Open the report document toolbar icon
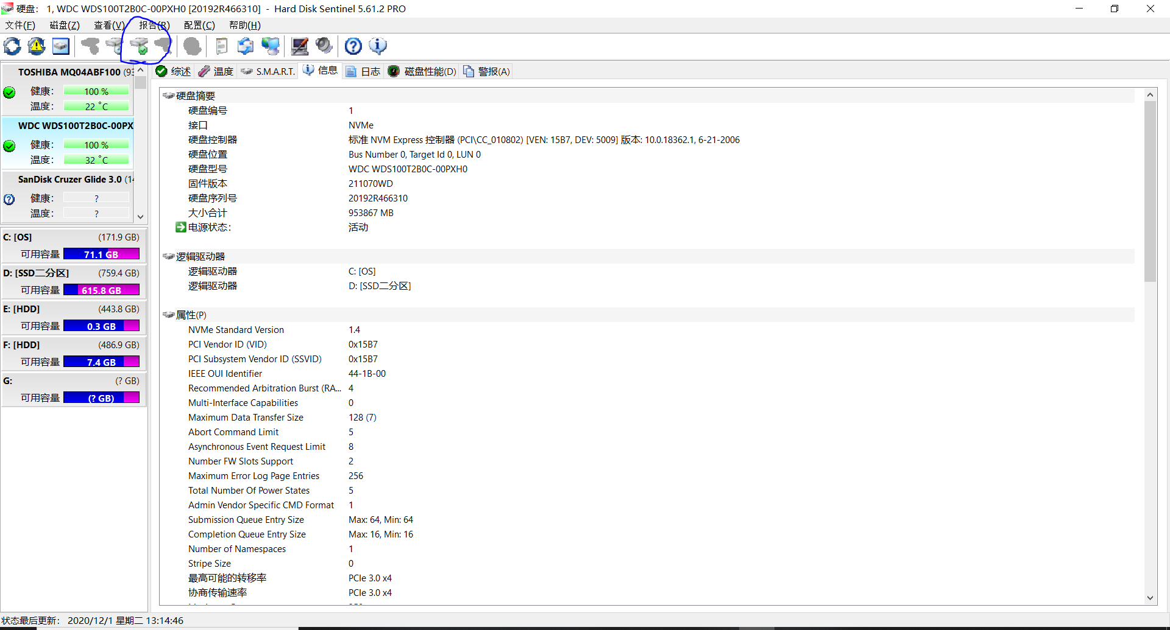The height and width of the screenshot is (630, 1170). (222, 46)
